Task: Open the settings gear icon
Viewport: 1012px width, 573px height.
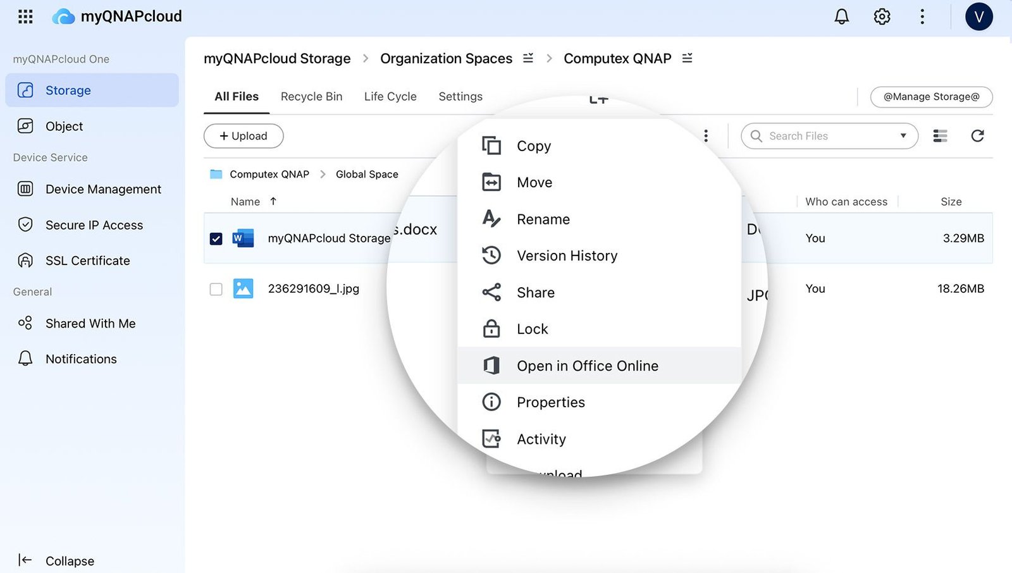Action: [882, 16]
